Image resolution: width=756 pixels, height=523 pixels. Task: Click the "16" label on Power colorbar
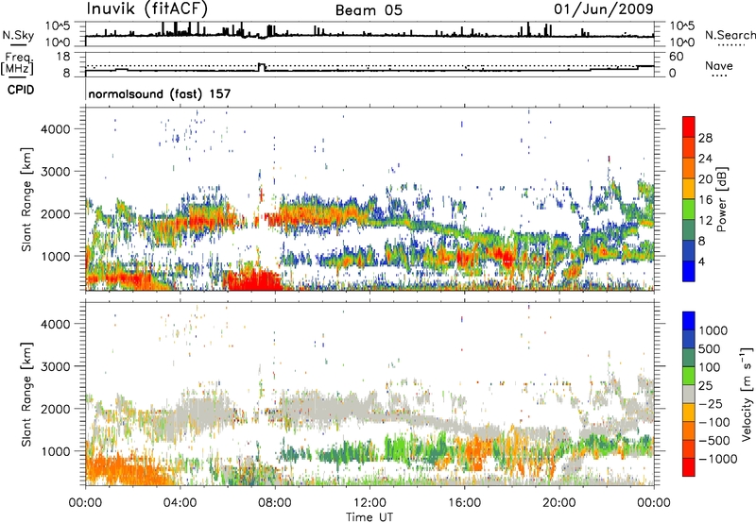705,200
